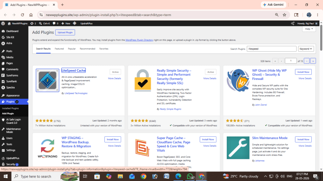Open WhatsApp from the taskbar
Screen dimensions: 323x181
click(x=190, y=176)
